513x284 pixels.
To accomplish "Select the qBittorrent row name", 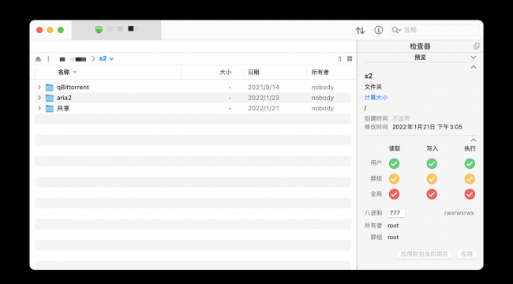I will point(73,88).
